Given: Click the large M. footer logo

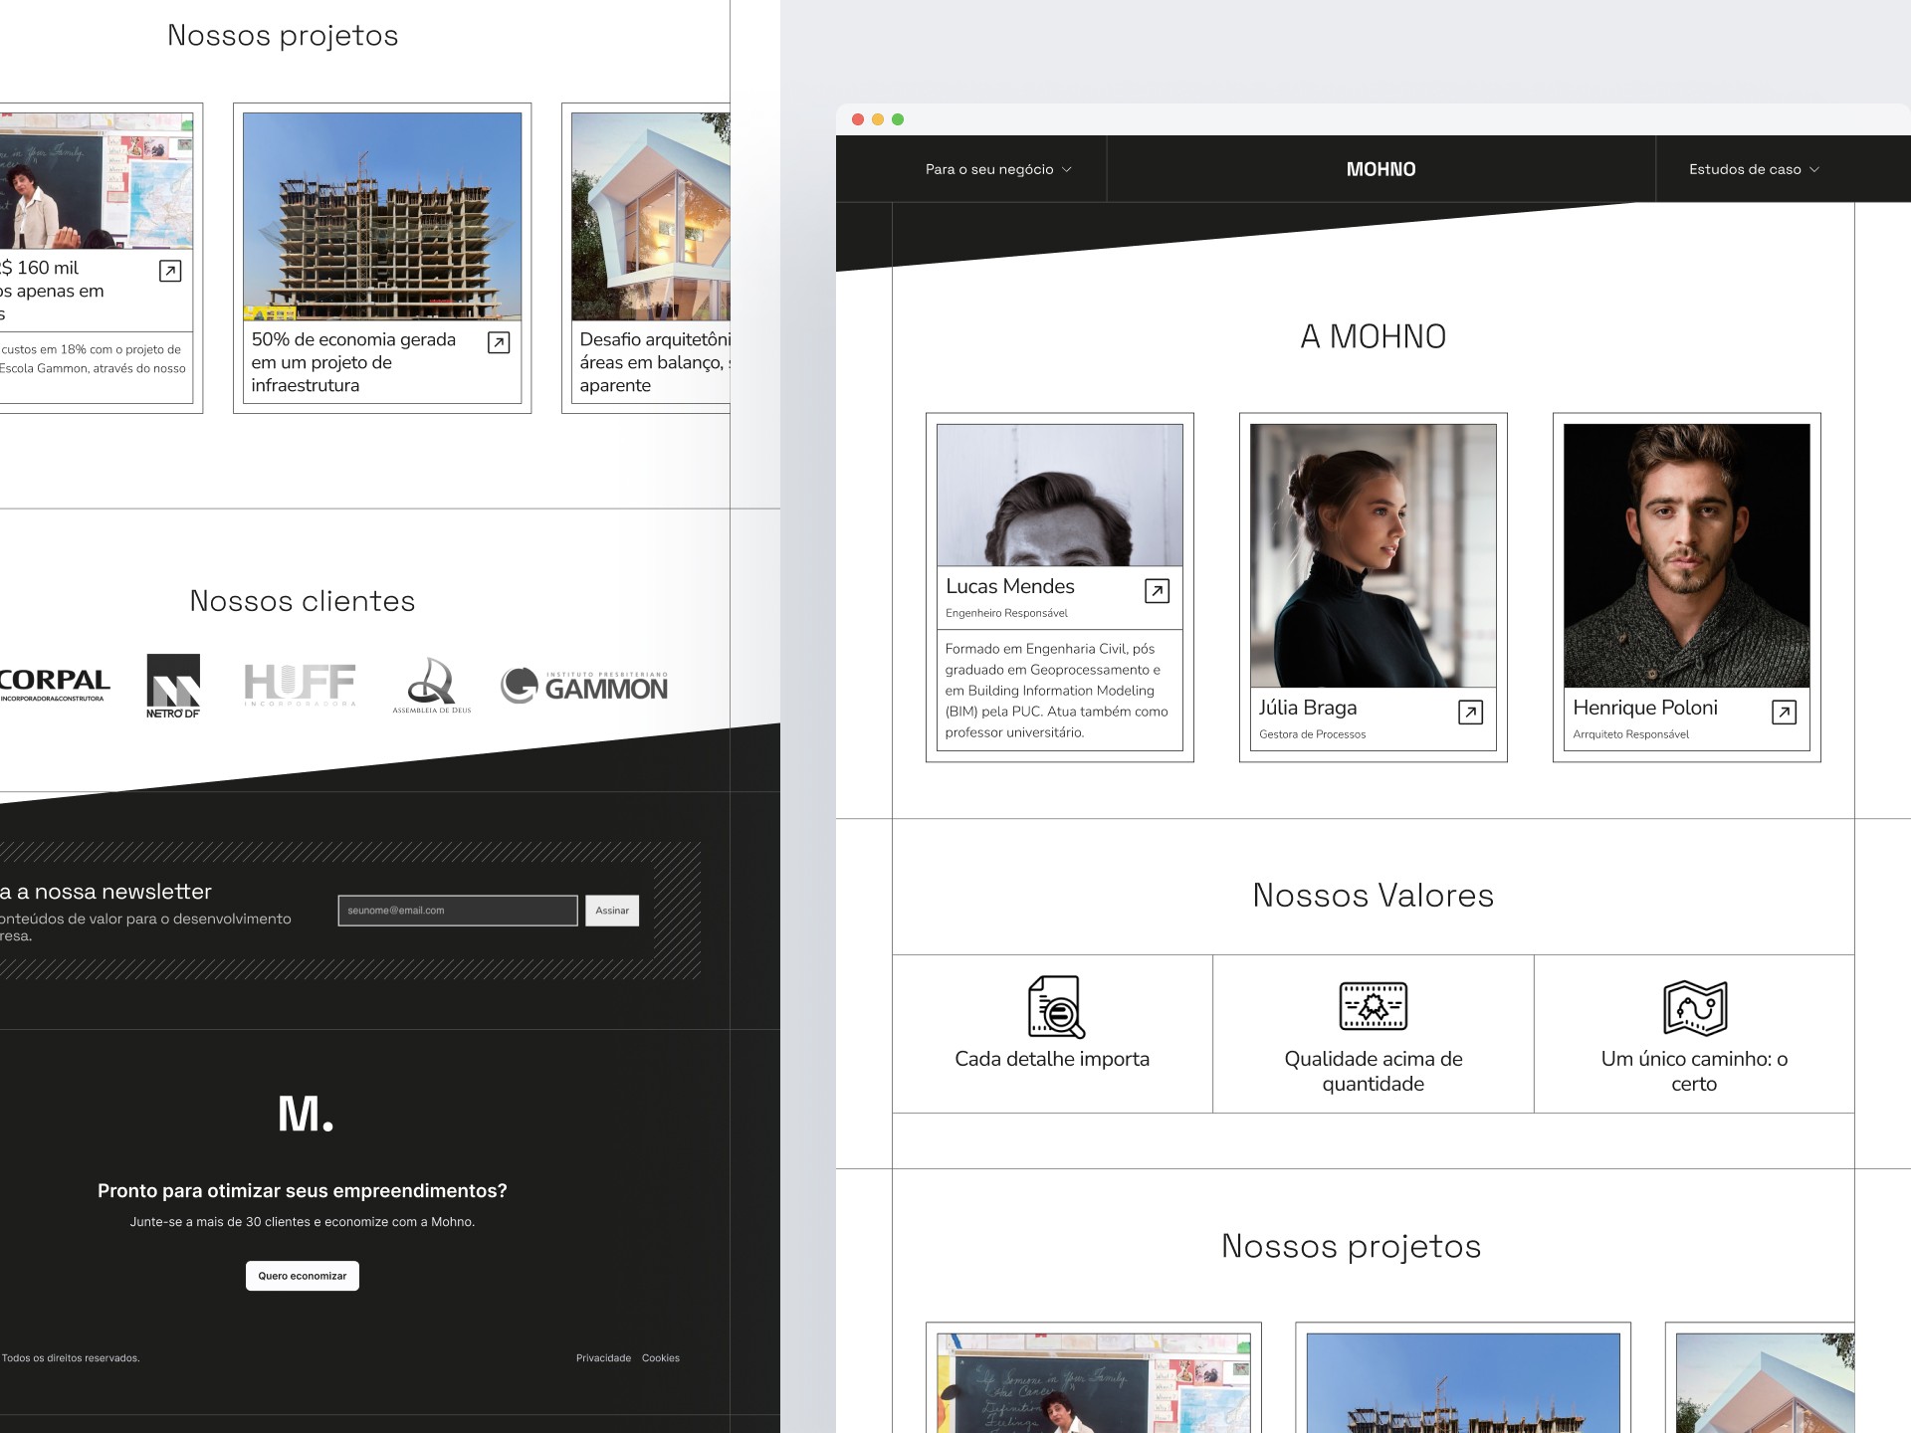Looking at the screenshot, I should point(306,1115).
